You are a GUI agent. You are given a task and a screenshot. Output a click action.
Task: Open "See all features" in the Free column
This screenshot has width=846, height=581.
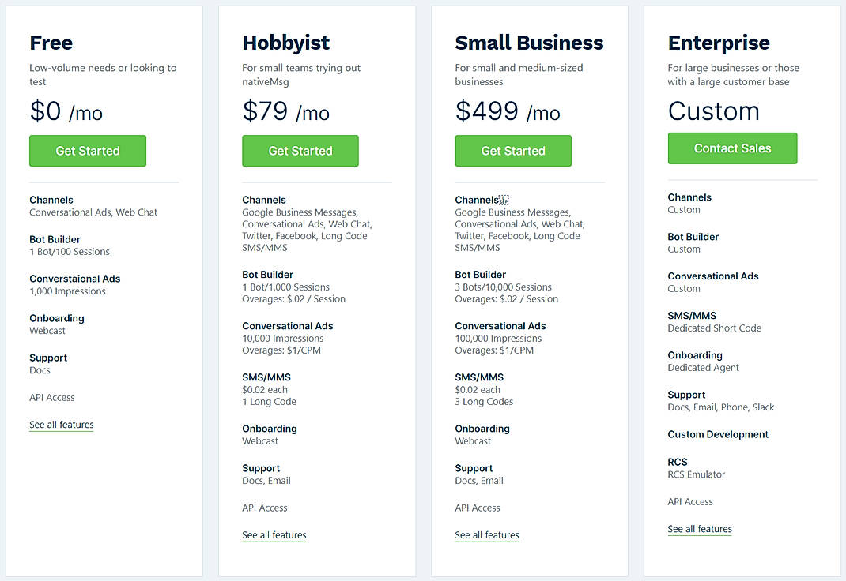(x=61, y=425)
